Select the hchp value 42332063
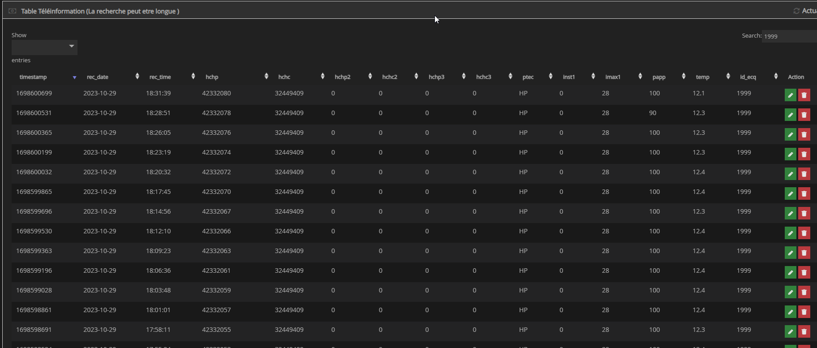817x348 pixels. coord(216,251)
